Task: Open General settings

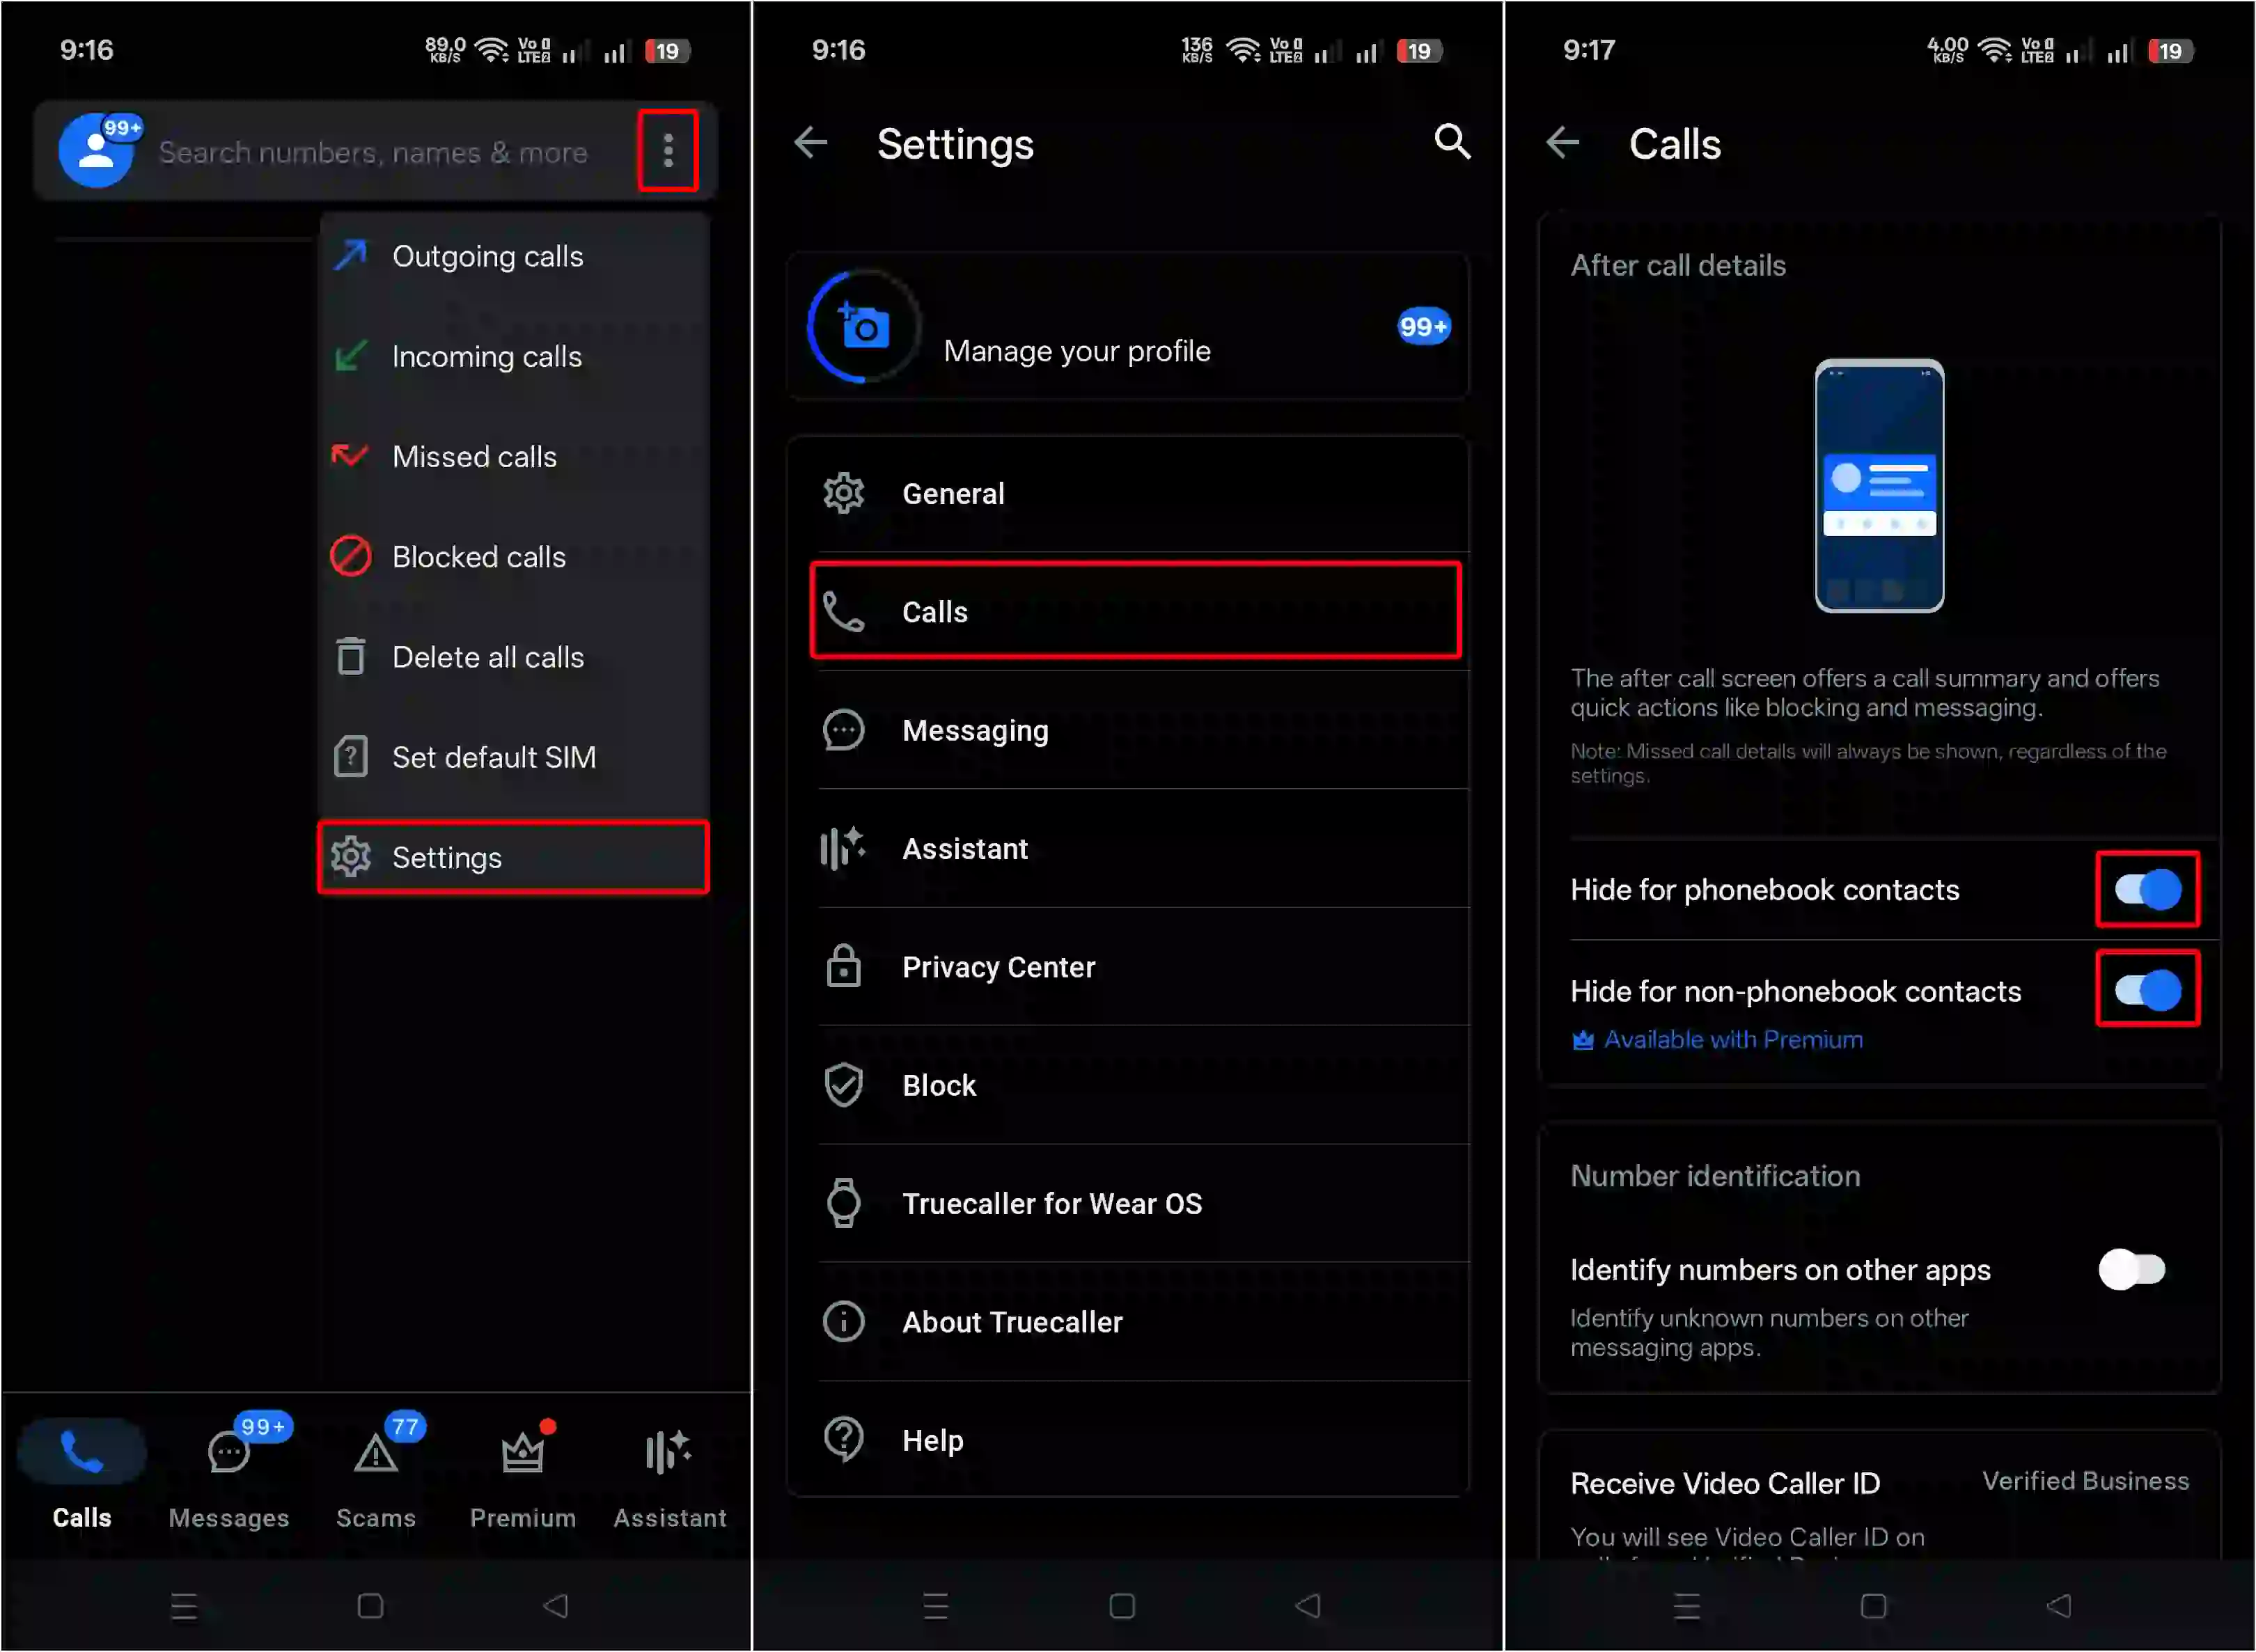Action: [x=1128, y=494]
